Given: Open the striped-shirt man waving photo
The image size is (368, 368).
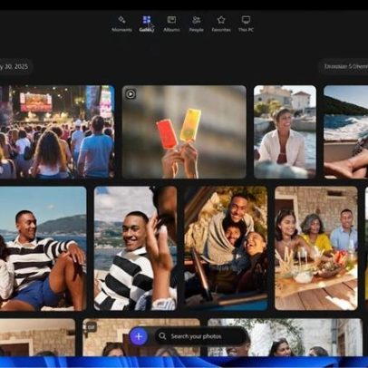Looking at the screenshot, I should (135, 248).
